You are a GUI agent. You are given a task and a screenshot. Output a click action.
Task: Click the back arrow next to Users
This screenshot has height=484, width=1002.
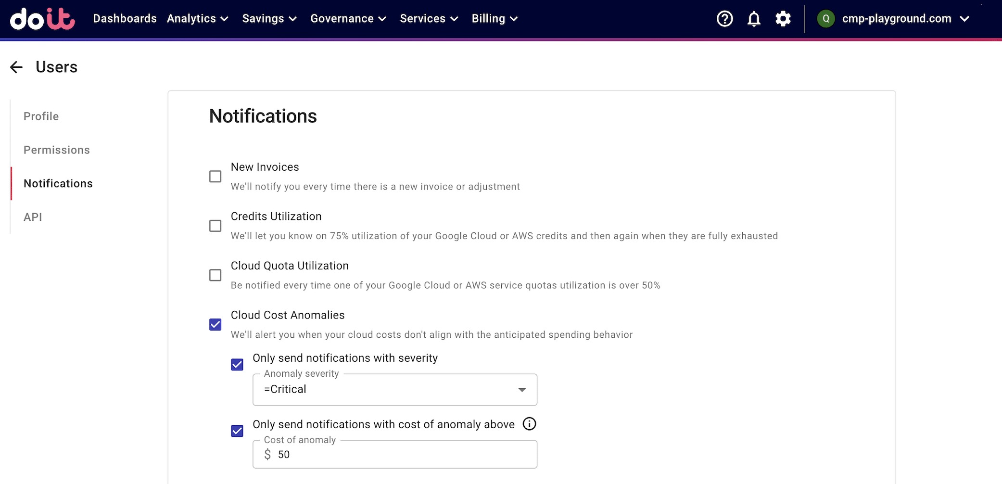pos(16,67)
